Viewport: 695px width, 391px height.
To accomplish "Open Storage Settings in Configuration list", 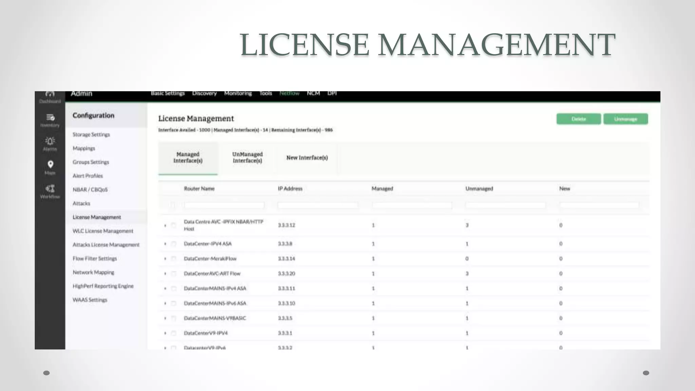I will pyautogui.click(x=91, y=134).
